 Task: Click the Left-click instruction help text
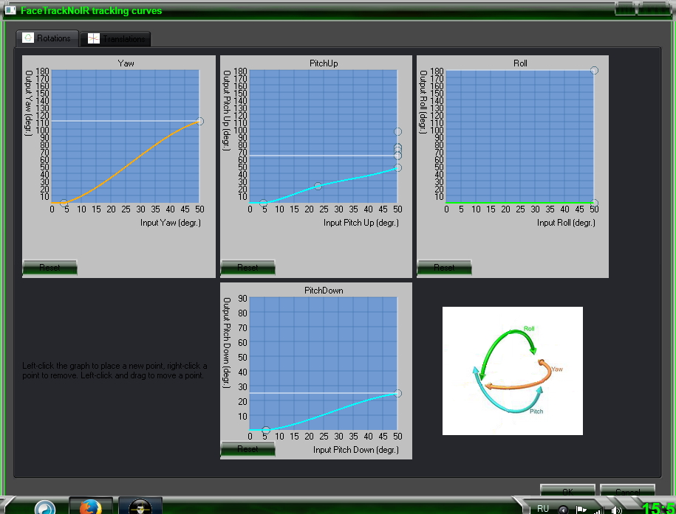[x=115, y=371]
